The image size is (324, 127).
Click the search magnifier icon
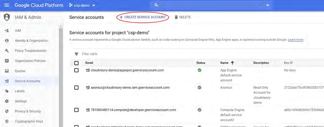coord(156,5)
